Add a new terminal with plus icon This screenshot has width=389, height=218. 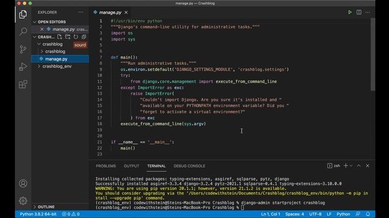[x=346, y=165]
